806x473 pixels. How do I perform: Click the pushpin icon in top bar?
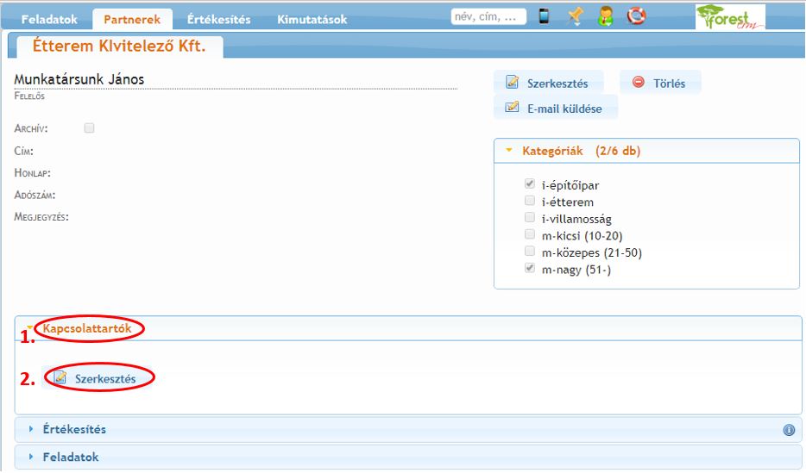click(575, 16)
